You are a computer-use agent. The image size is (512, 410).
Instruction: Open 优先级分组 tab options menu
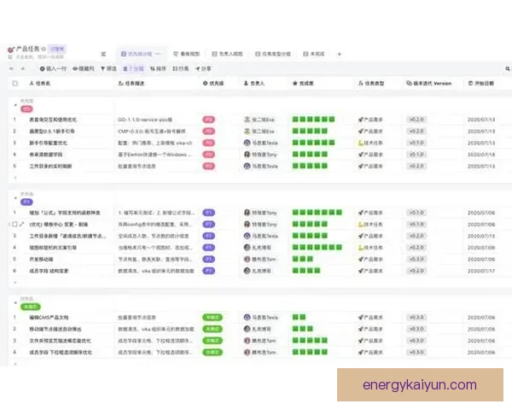click(x=158, y=54)
